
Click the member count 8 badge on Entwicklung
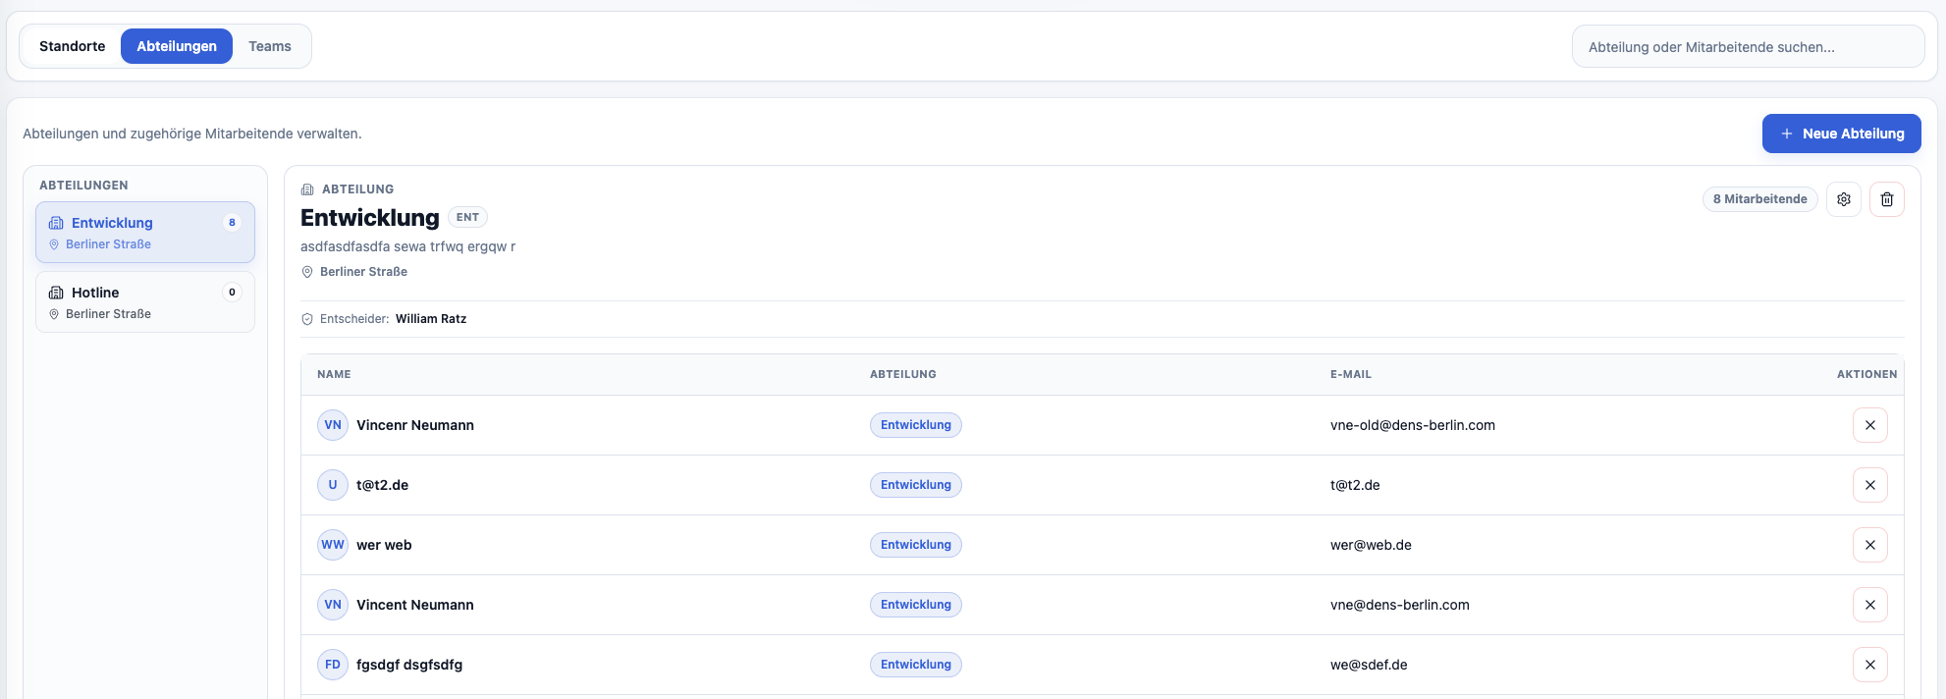tap(232, 222)
